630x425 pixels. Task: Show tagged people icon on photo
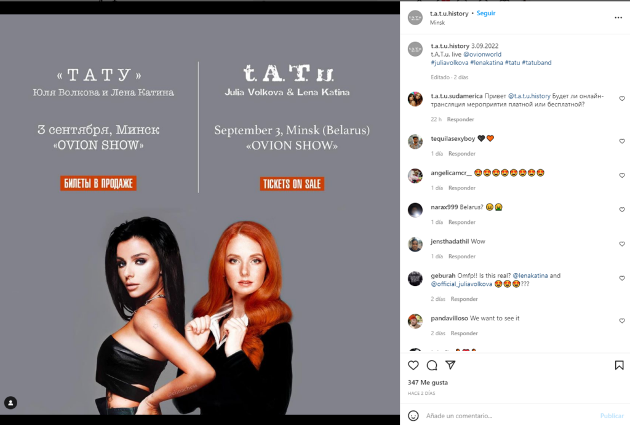(x=10, y=403)
